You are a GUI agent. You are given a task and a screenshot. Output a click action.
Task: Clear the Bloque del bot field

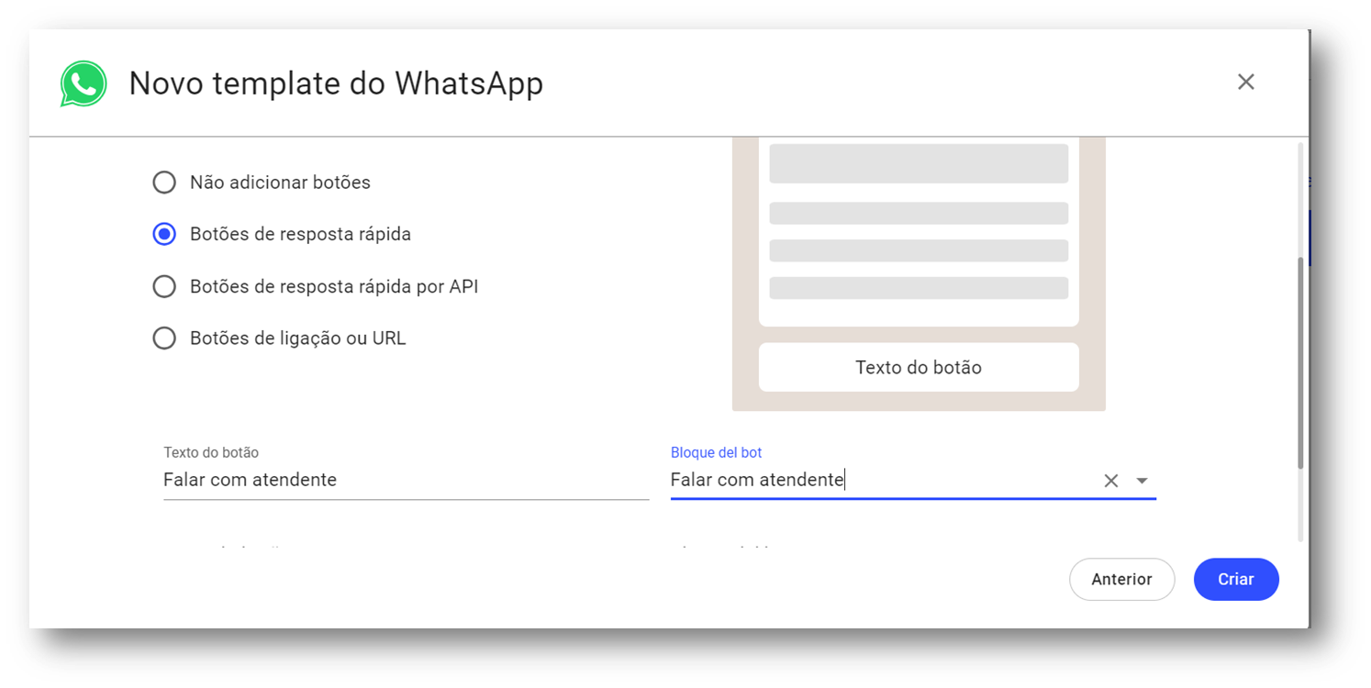1110,481
